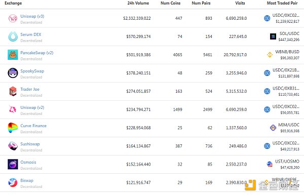This screenshot has width=304, height=196.
Task: Open the UST/UOSMO most traded pair
Action: (x=287, y=161)
